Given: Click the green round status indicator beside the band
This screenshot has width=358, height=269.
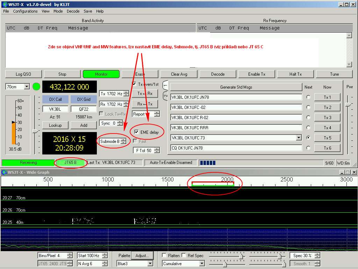Looking at the screenshot, I should click(36, 87).
